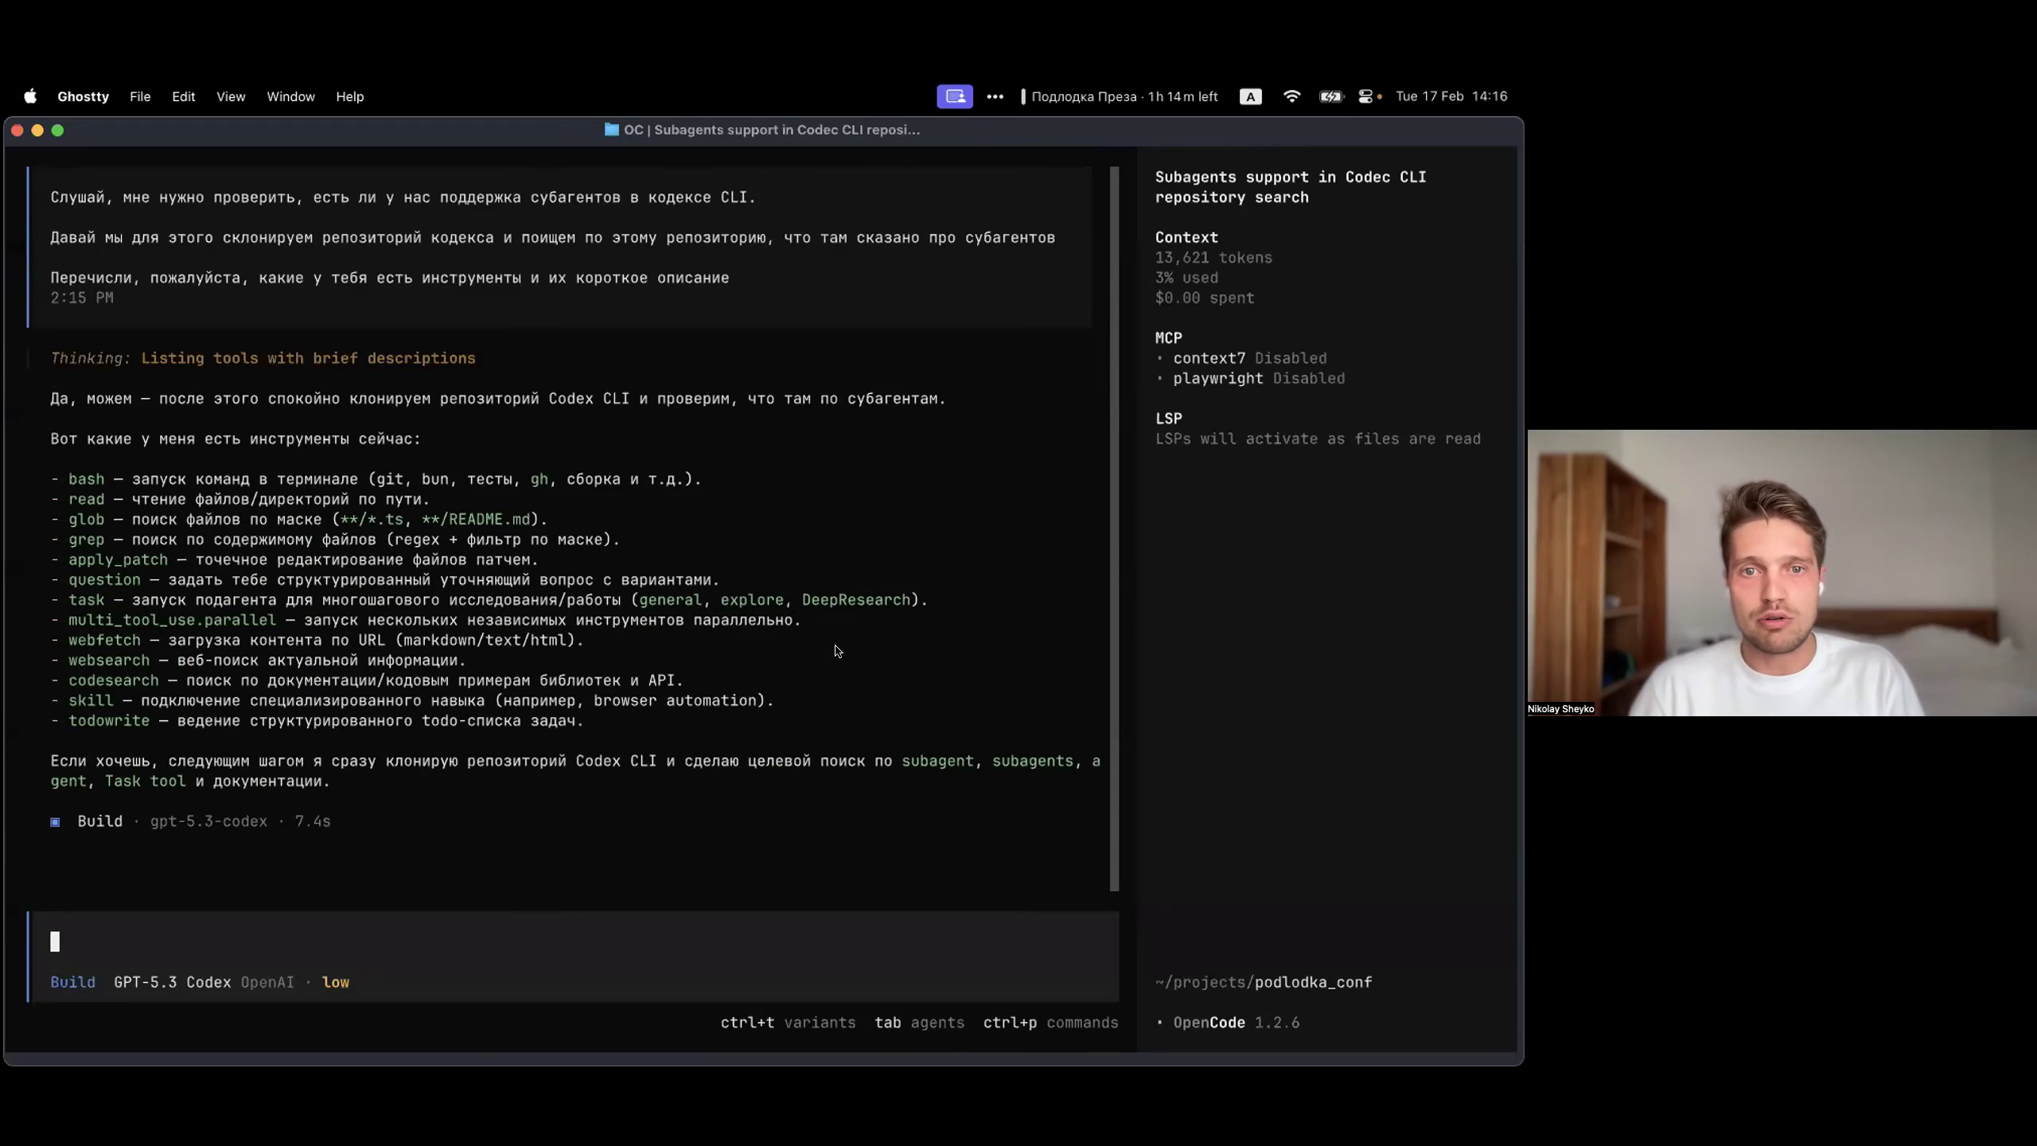Click the ctrl+t variants hint
2037x1146 pixels.
coord(788,1023)
